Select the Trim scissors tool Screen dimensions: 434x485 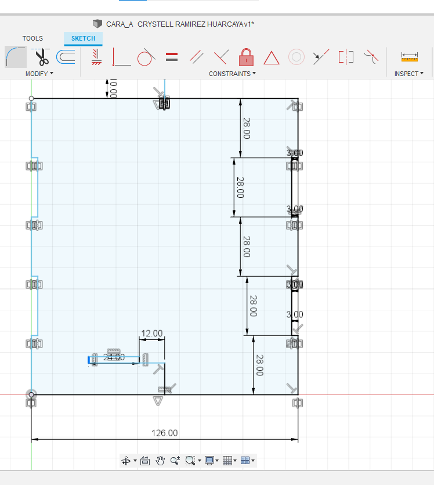(x=41, y=57)
